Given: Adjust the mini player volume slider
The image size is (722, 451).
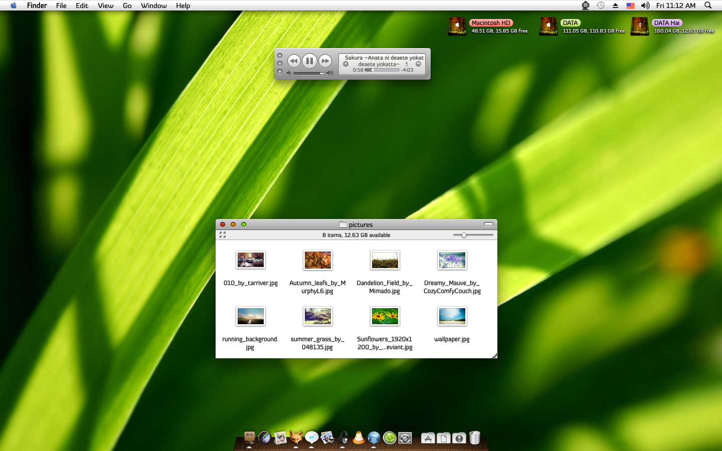Looking at the screenshot, I should pos(308,73).
